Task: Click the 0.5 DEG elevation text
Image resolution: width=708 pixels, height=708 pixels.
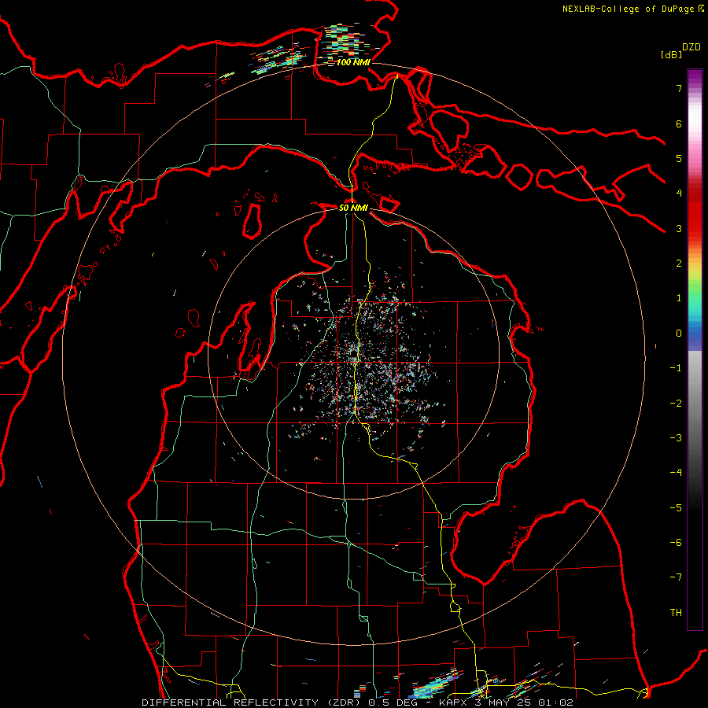Action: coord(395,702)
